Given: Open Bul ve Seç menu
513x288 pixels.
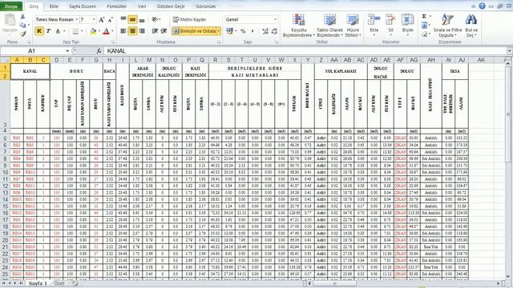Looking at the screenshot, I should pos(471,26).
